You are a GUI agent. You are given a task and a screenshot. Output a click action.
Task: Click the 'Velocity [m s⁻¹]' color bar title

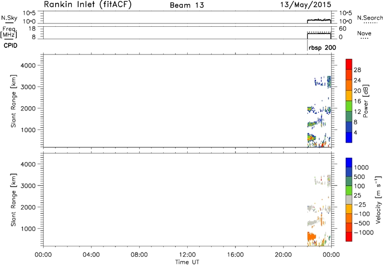click(x=378, y=199)
